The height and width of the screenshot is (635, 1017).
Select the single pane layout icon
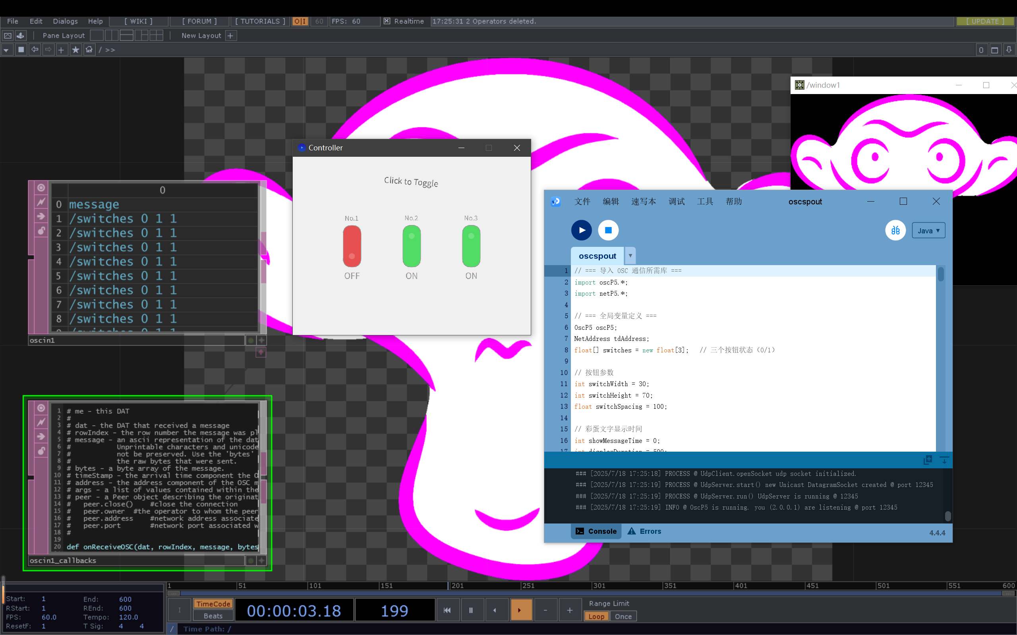97,36
